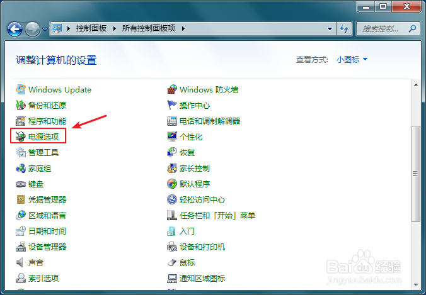Open the 任务栏和「开始」菜单 text link
The width and height of the screenshot is (426, 295).
pyautogui.click(x=217, y=216)
